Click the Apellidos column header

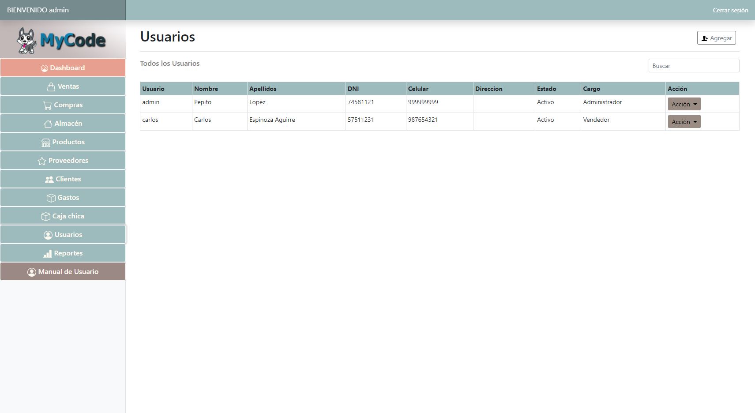[263, 89]
